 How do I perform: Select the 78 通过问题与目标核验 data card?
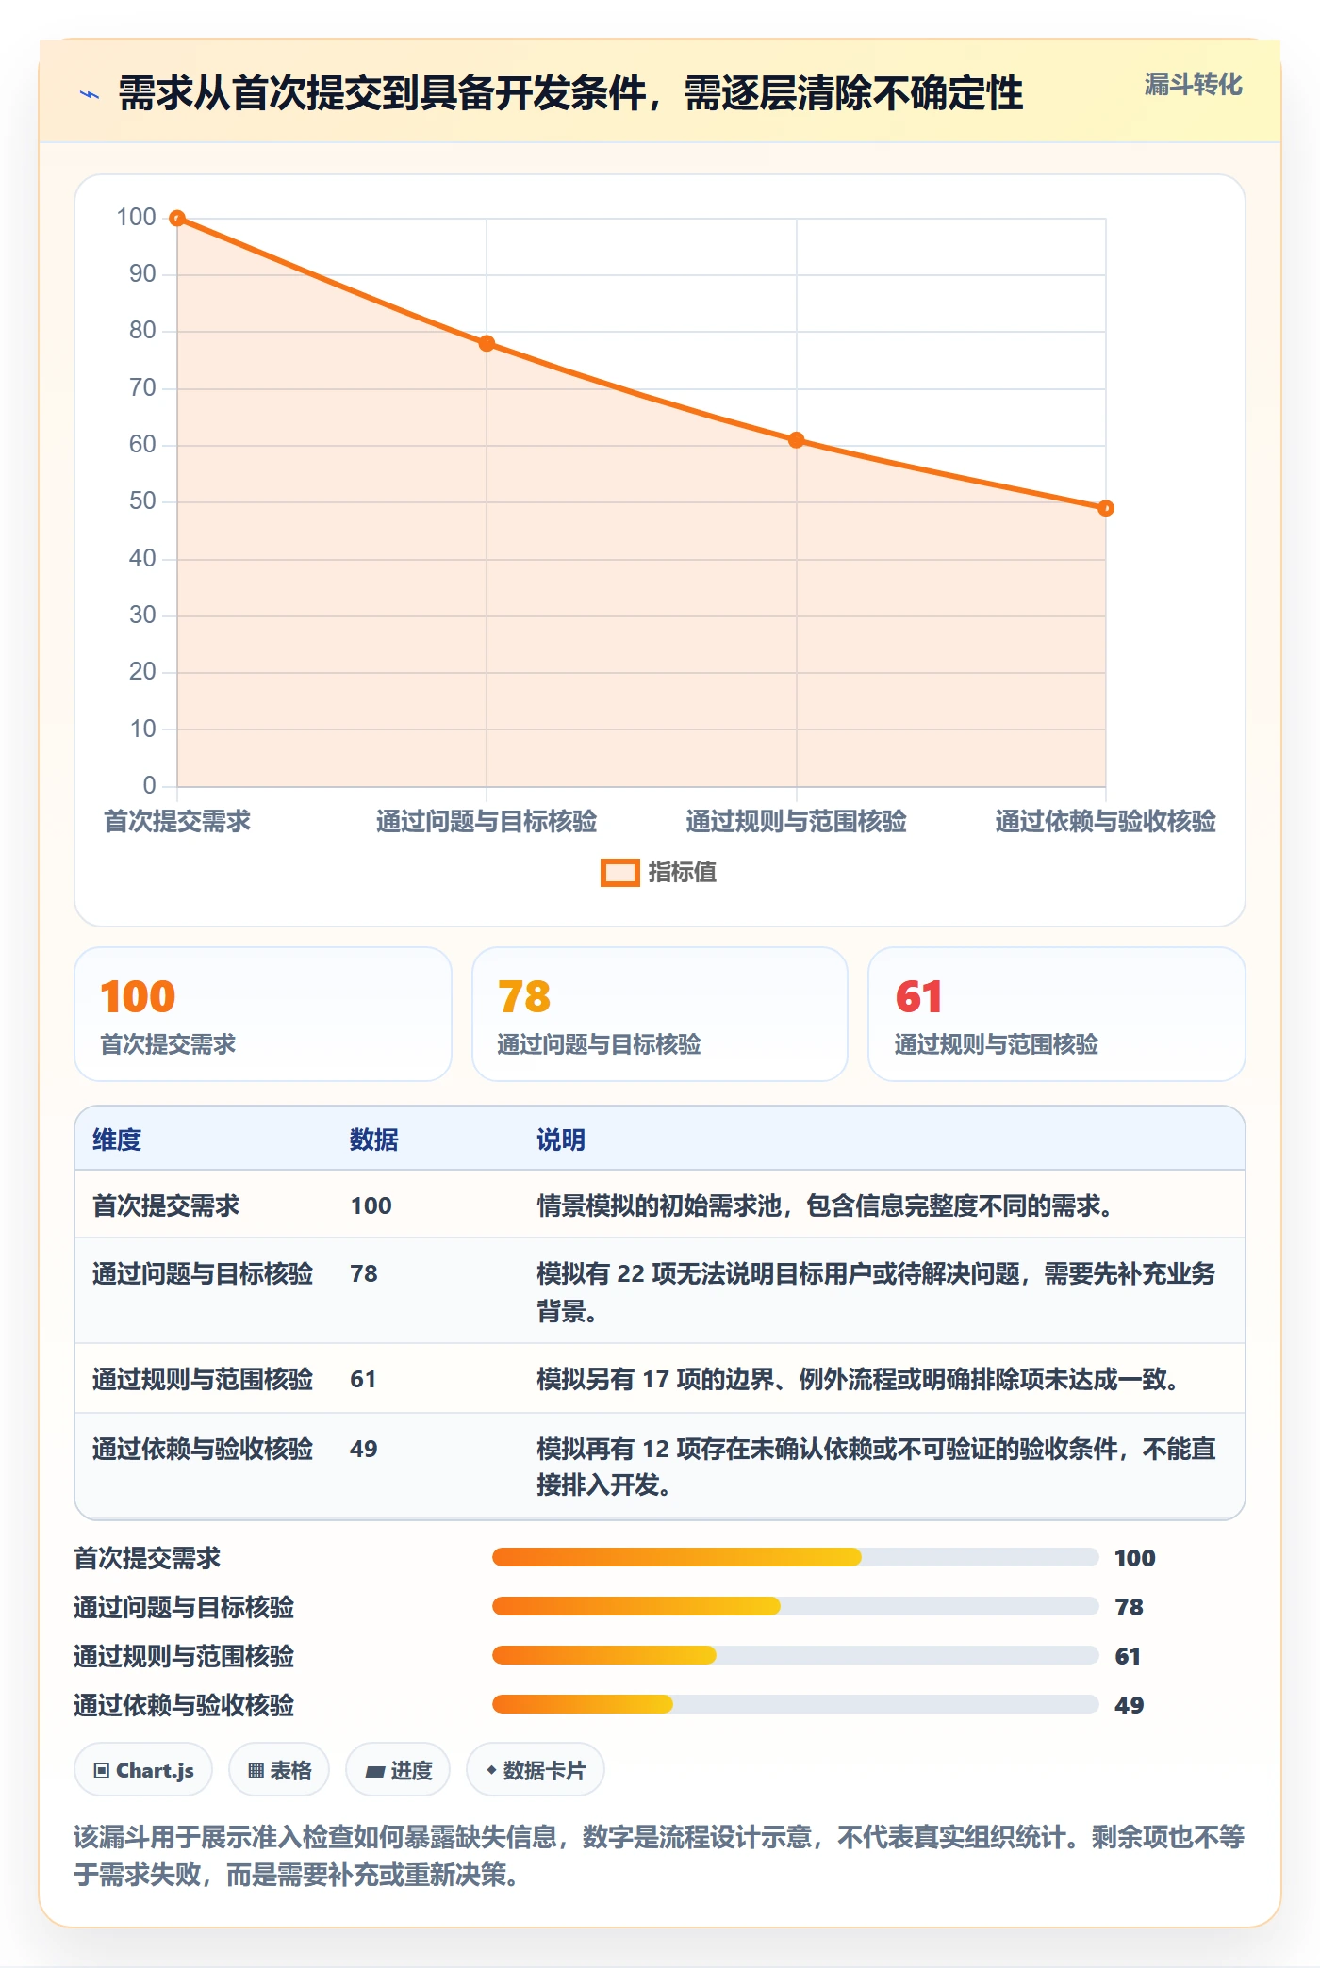click(x=660, y=1014)
